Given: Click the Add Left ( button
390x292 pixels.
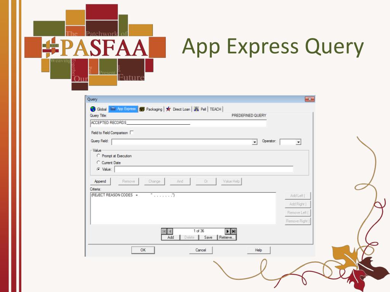Looking at the screenshot, I should (297, 196).
